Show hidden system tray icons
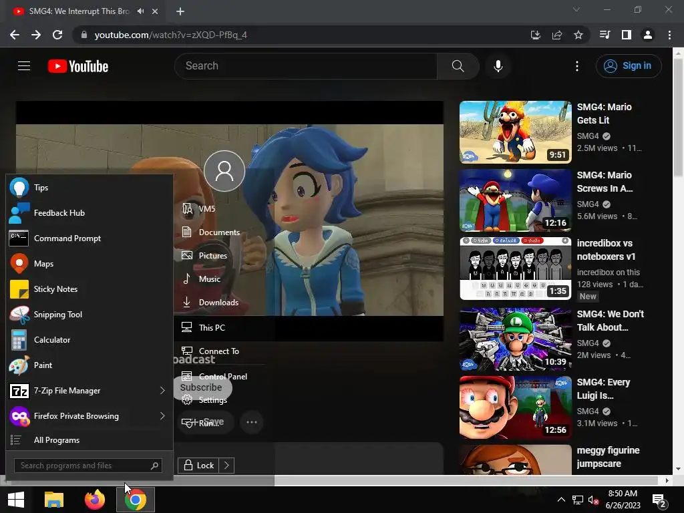 coord(561,500)
